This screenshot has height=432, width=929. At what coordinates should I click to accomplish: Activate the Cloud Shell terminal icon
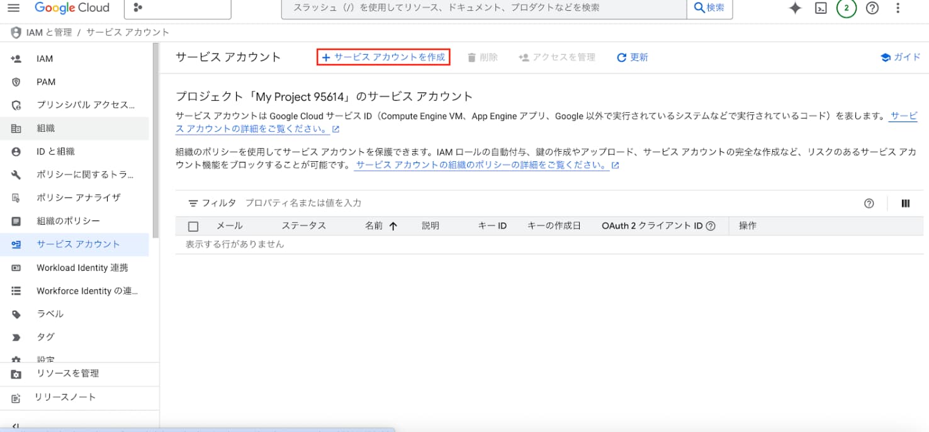(821, 8)
